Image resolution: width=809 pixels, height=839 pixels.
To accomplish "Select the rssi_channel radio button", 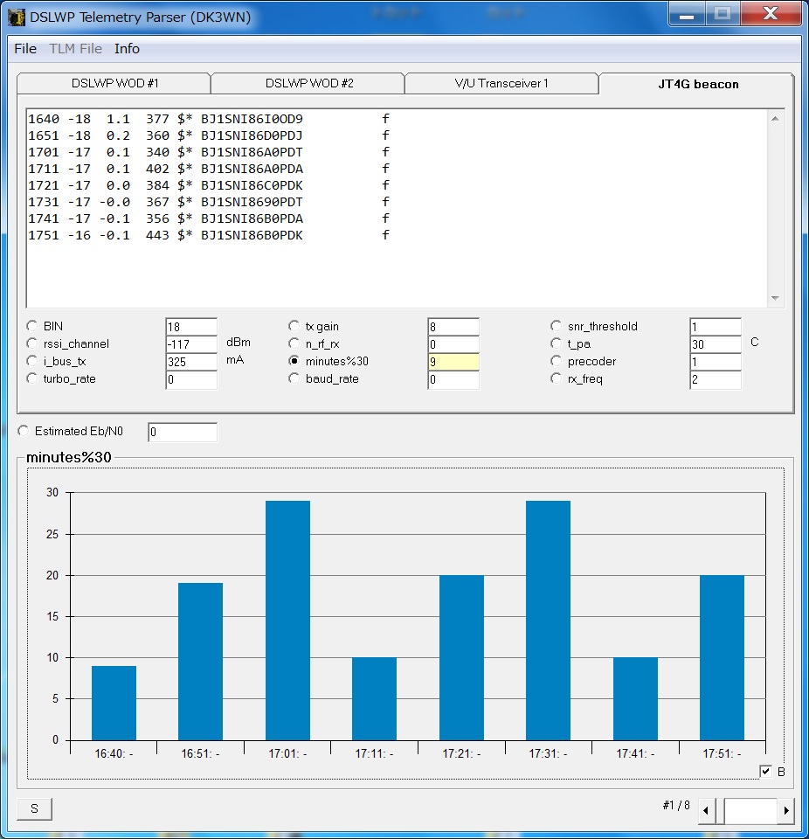I will pos(32,343).
